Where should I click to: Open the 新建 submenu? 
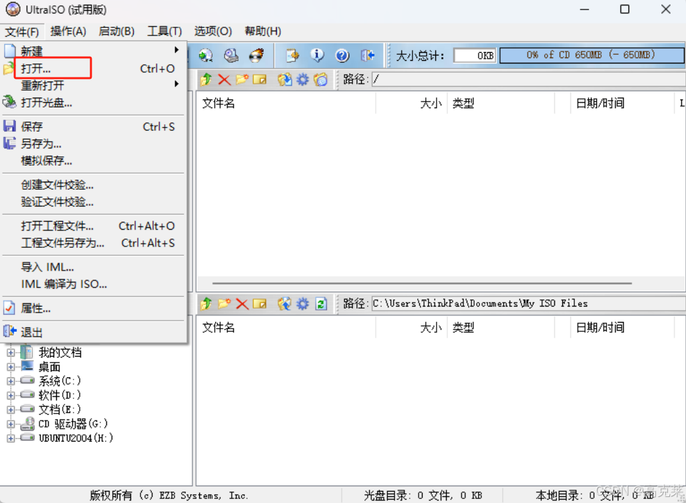pos(93,51)
